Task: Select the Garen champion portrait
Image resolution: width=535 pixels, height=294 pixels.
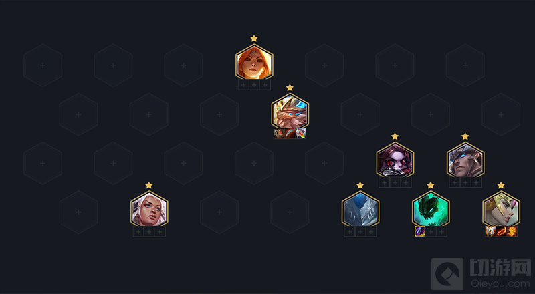Action: coord(465,160)
